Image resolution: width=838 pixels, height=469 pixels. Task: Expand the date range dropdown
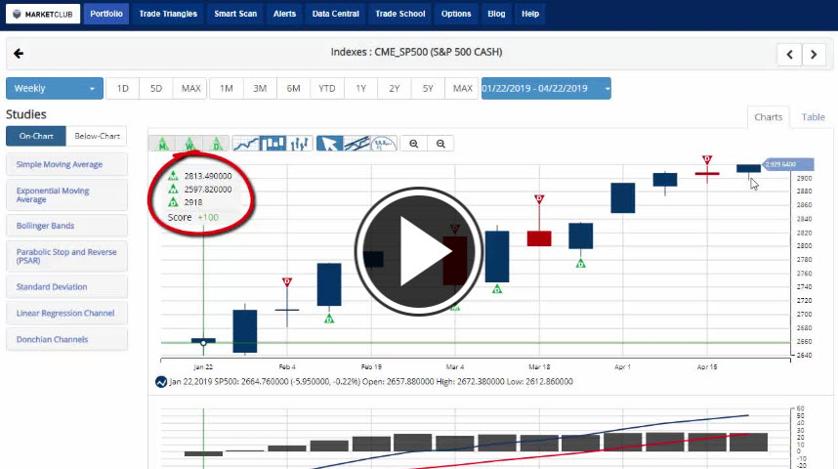tap(546, 88)
